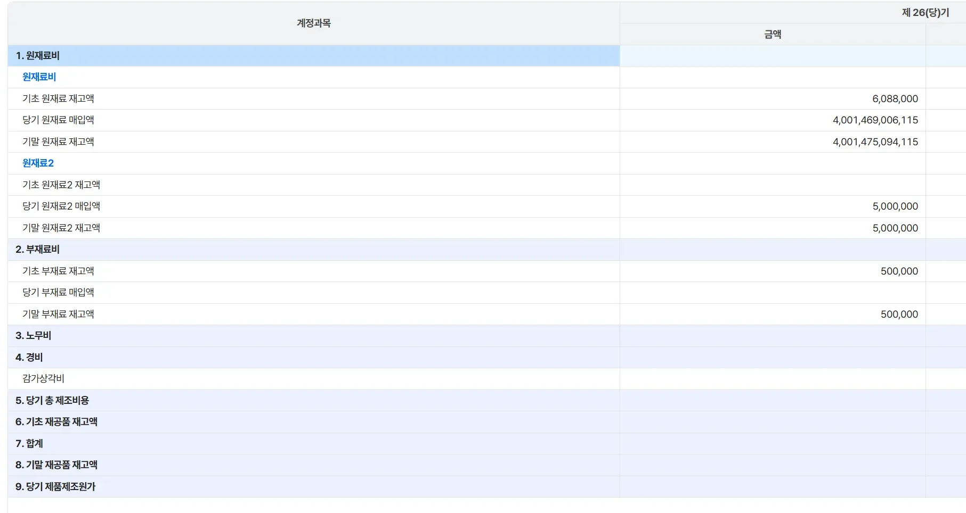Viewport: 966px width, 513px height.
Task: Select the '3. 노무비' section row
Action: pos(33,336)
